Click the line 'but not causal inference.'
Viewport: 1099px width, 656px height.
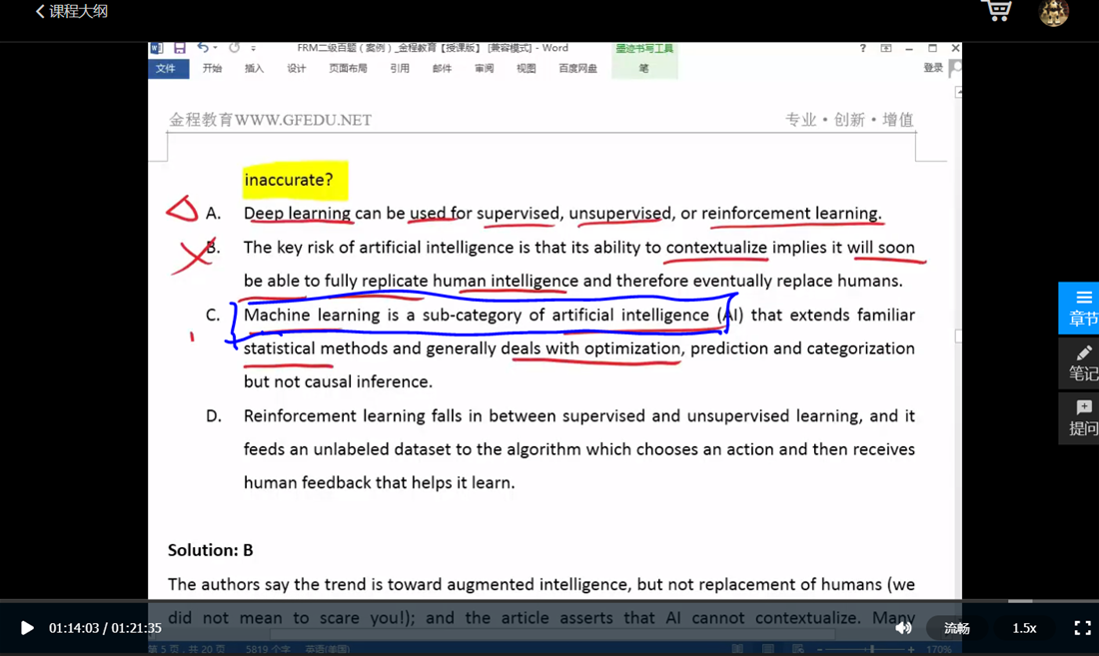click(x=338, y=381)
